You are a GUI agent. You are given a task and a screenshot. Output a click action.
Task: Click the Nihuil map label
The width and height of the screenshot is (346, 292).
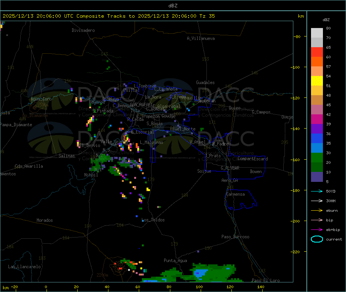[91, 175]
